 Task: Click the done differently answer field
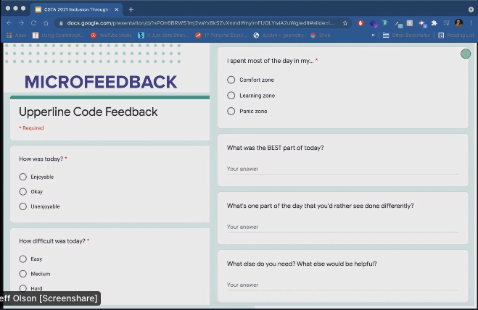click(x=342, y=227)
